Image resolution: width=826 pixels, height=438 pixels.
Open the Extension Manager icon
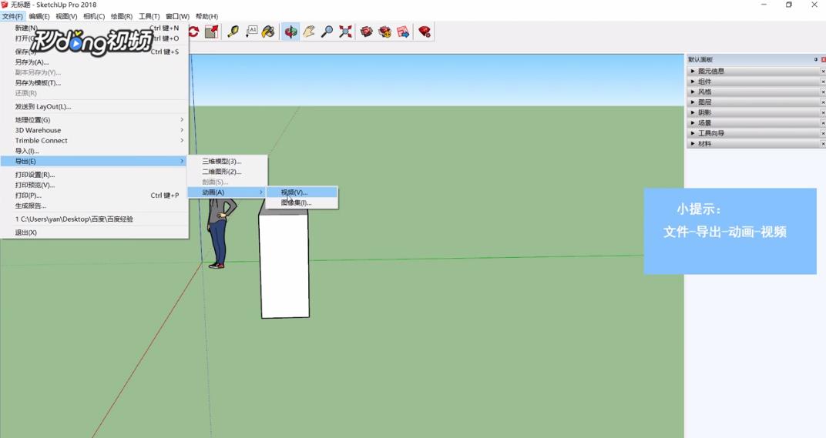(x=425, y=32)
